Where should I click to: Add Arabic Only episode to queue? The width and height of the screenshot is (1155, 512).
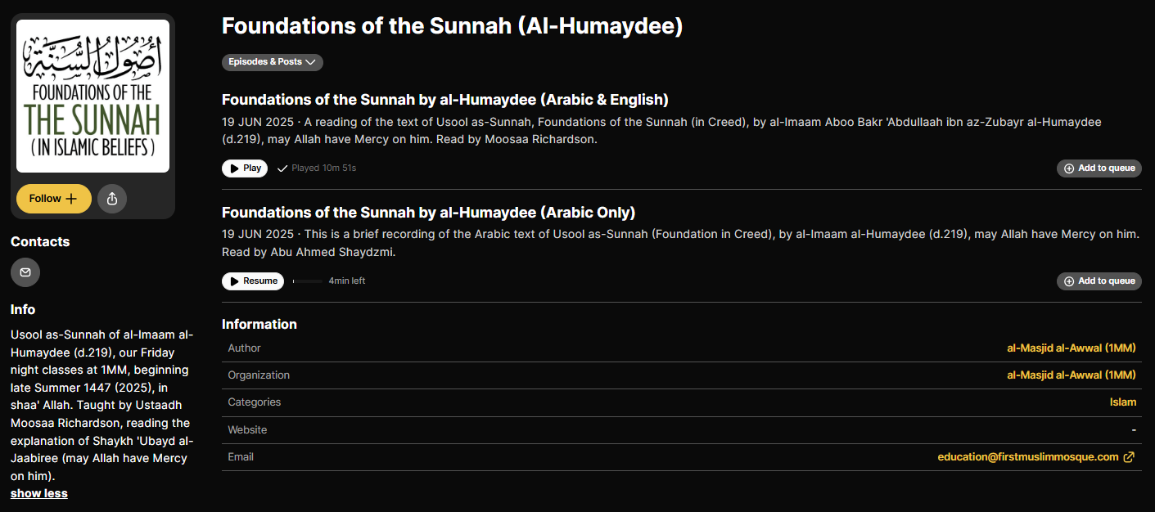(1099, 281)
